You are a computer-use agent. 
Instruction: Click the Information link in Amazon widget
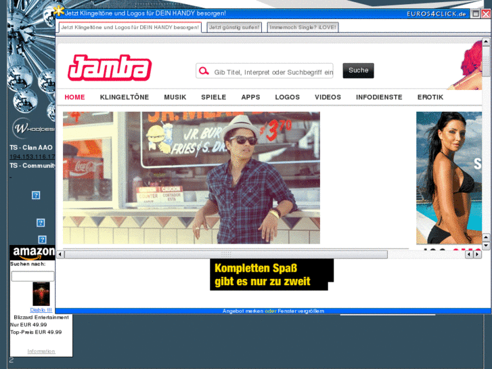tap(41, 351)
